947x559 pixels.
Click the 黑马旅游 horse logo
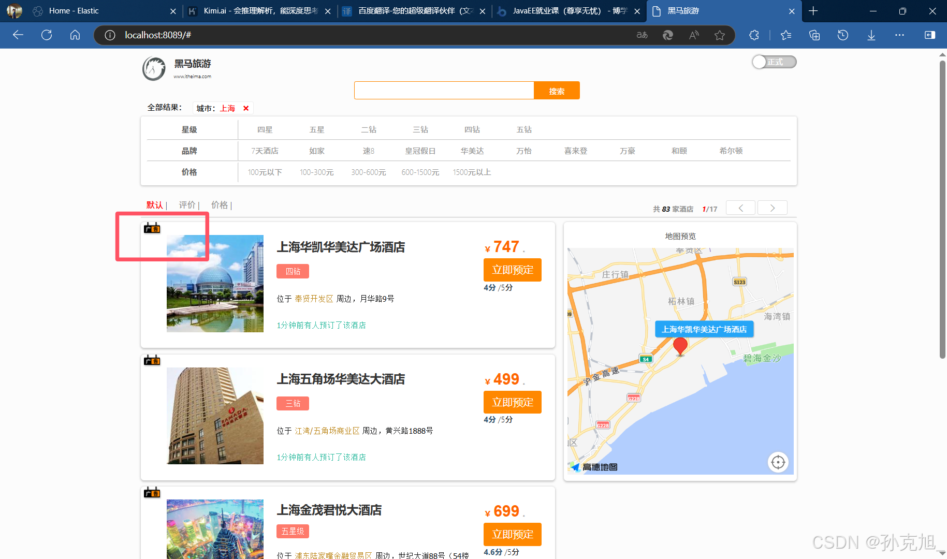pyautogui.click(x=154, y=68)
